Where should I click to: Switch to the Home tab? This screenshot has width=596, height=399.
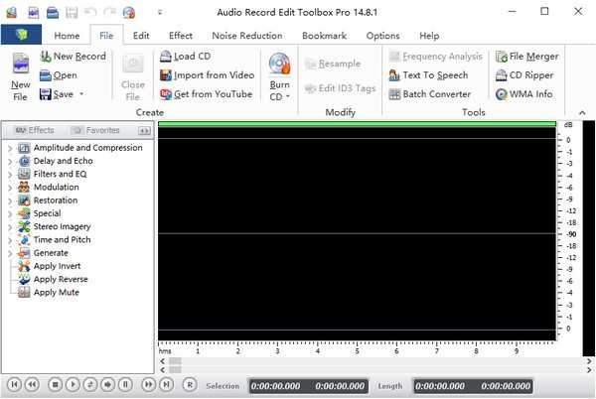[x=67, y=36]
